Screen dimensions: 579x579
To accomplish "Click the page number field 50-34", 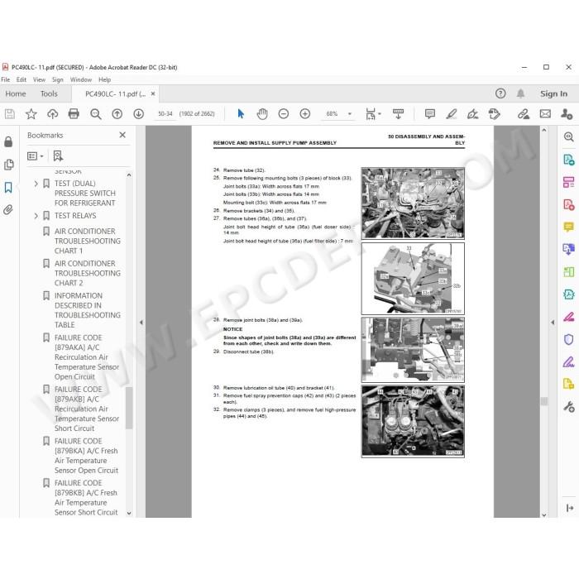I will coord(165,114).
